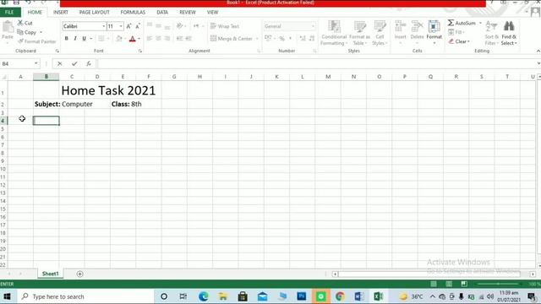Click the Format Painter brush

tap(20, 41)
